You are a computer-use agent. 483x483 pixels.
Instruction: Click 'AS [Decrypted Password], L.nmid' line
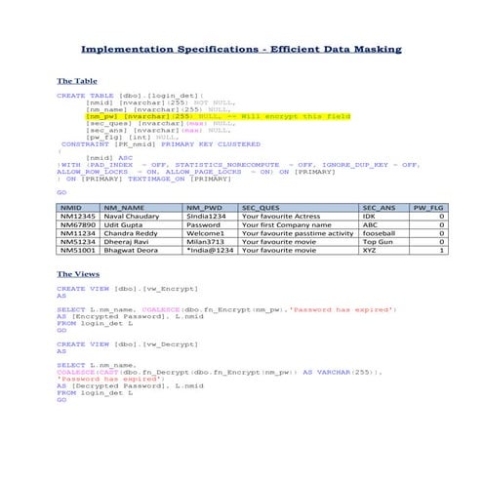(x=131, y=386)
